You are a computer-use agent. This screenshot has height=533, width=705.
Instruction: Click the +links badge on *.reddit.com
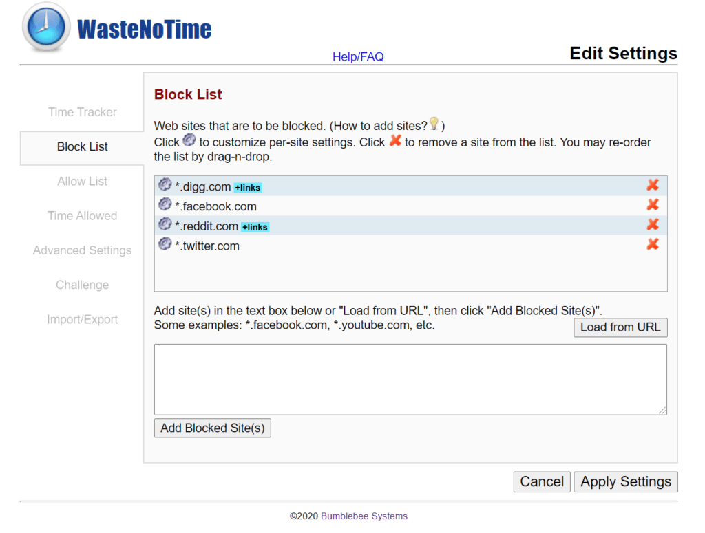255,227
